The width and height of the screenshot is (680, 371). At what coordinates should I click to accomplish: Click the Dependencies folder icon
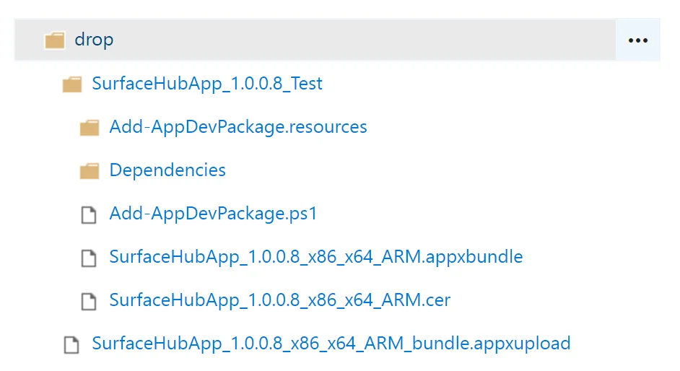[x=90, y=171]
